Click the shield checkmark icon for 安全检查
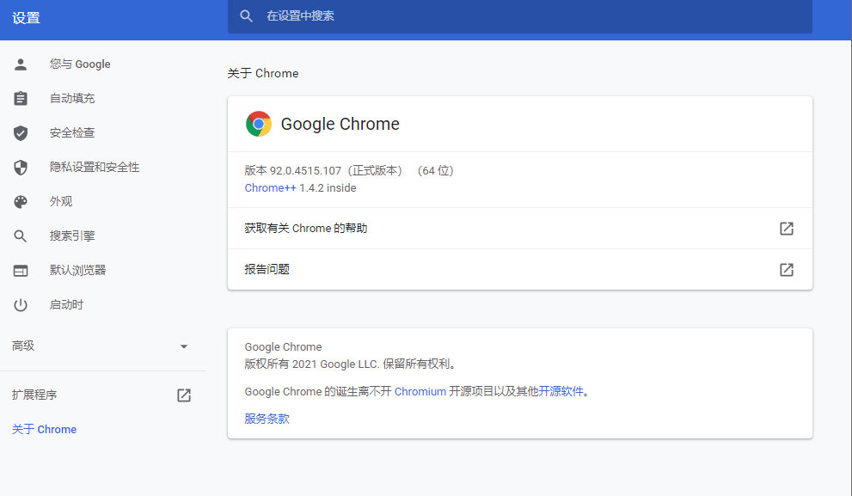This screenshot has height=496, width=852. tap(21, 133)
